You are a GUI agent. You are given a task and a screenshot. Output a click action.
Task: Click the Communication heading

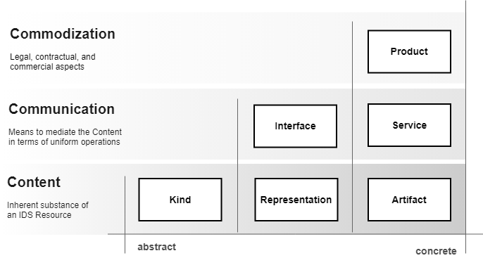point(62,109)
